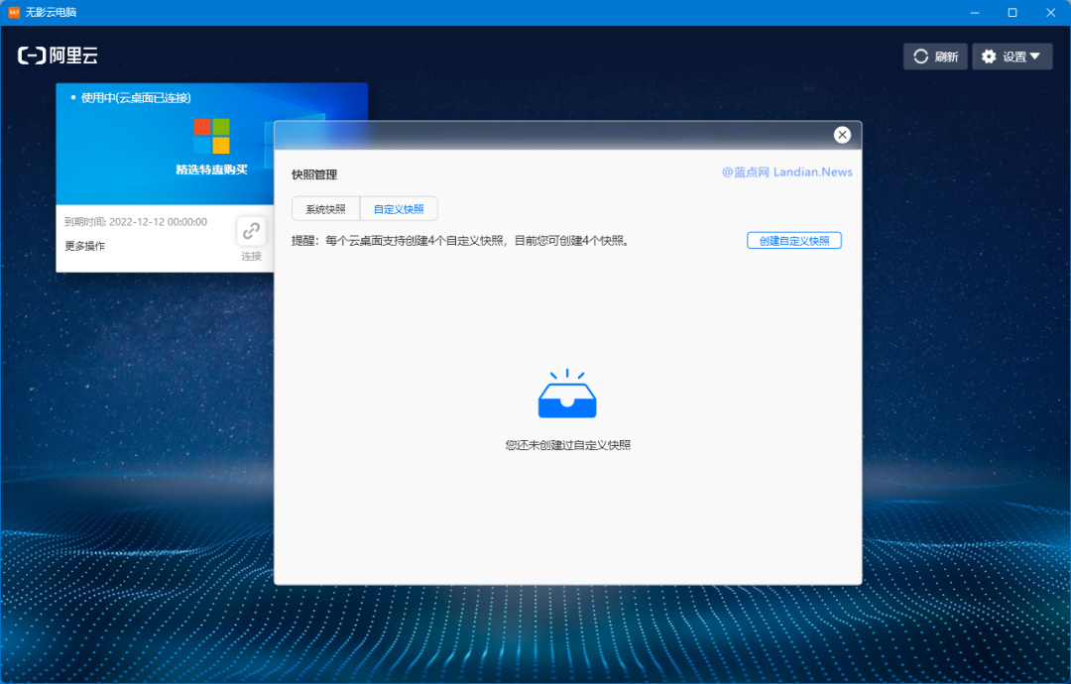
Task: Click the 阿里云 logo
Action: 59,56
